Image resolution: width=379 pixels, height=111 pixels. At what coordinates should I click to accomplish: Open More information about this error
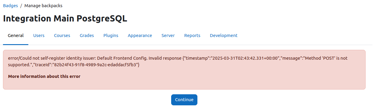[44, 76]
